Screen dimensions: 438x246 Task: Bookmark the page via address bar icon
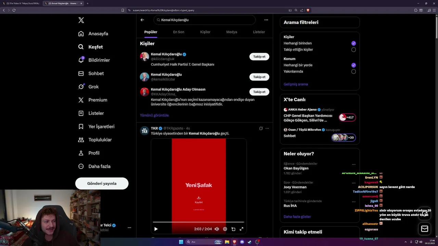point(123,10)
